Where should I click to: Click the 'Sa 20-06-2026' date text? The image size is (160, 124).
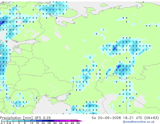106,118
